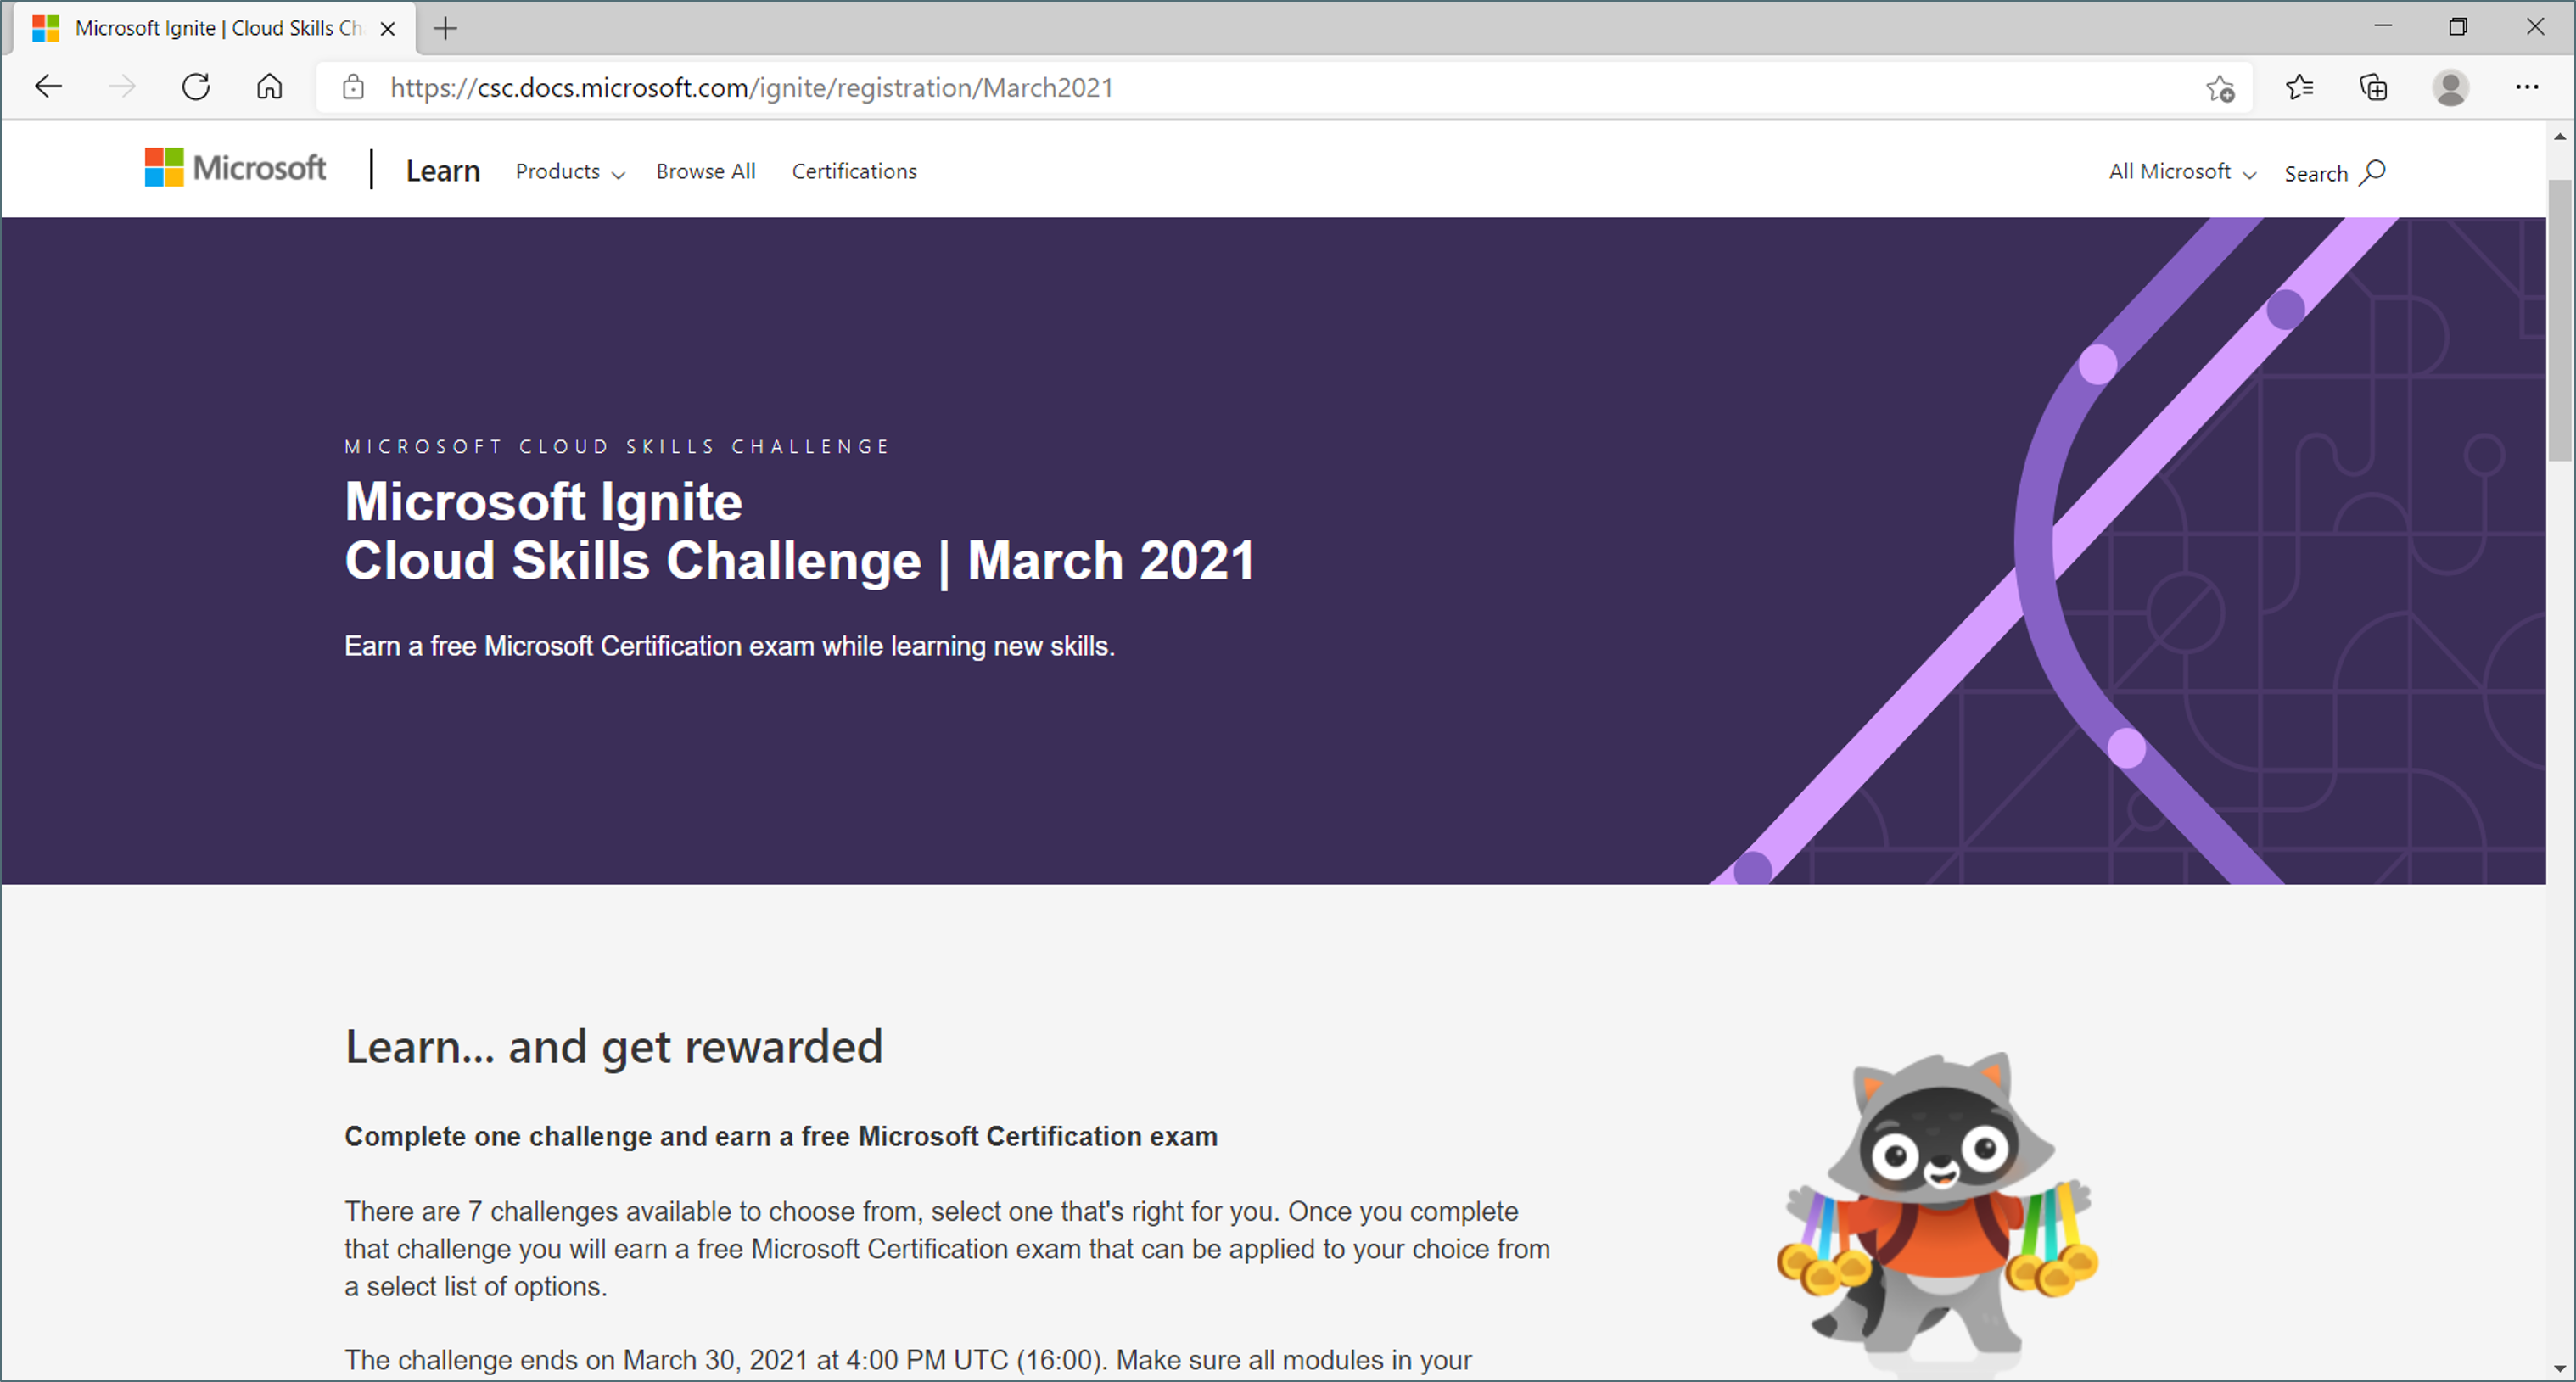This screenshot has width=2576, height=1382.
Task: Open the Collections icon
Action: coord(2374,88)
